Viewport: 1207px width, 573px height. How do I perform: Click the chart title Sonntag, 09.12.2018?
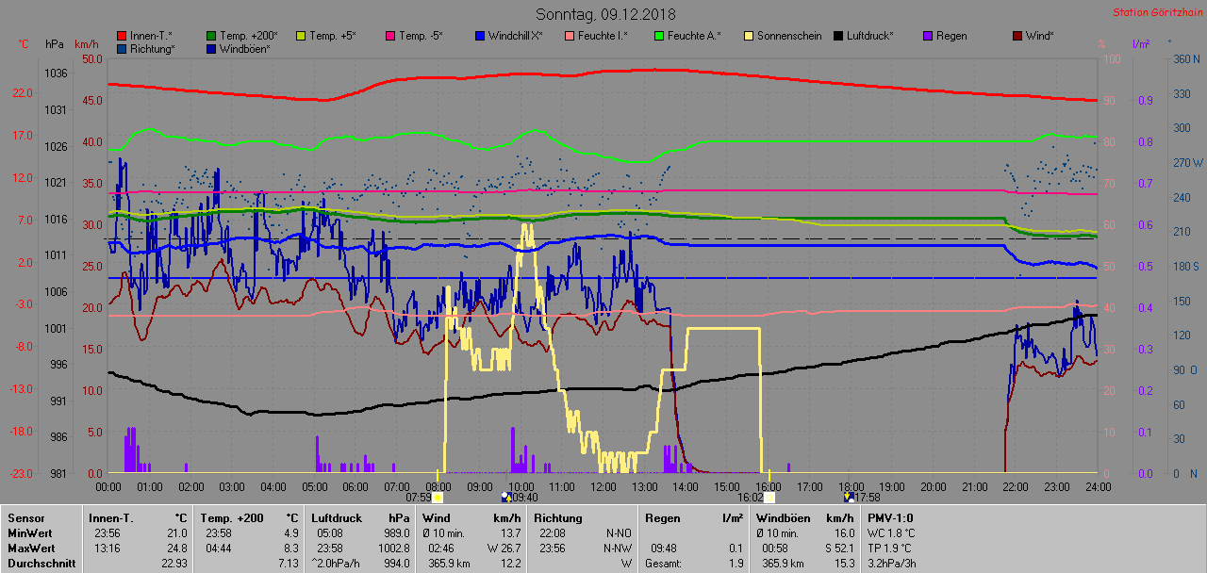click(x=605, y=14)
